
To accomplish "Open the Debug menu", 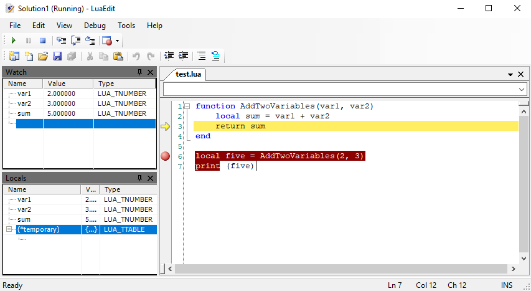I will pyautogui.click(x=95, y=26).
